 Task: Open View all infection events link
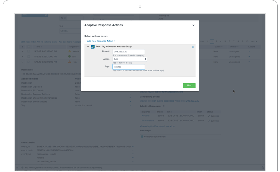[169, 101]
